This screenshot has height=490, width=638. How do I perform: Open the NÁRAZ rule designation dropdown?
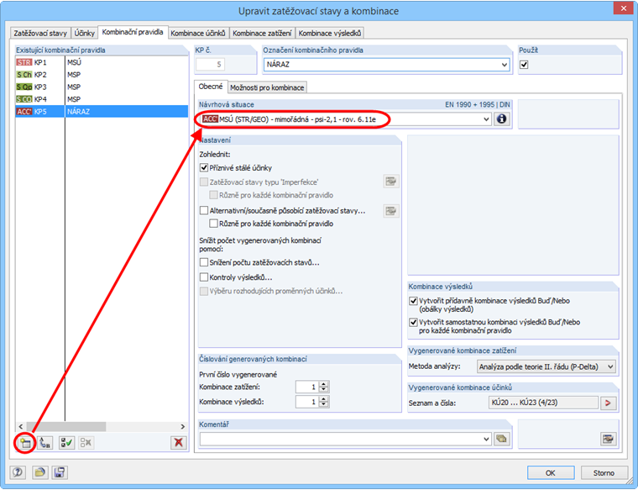point(505,65)
